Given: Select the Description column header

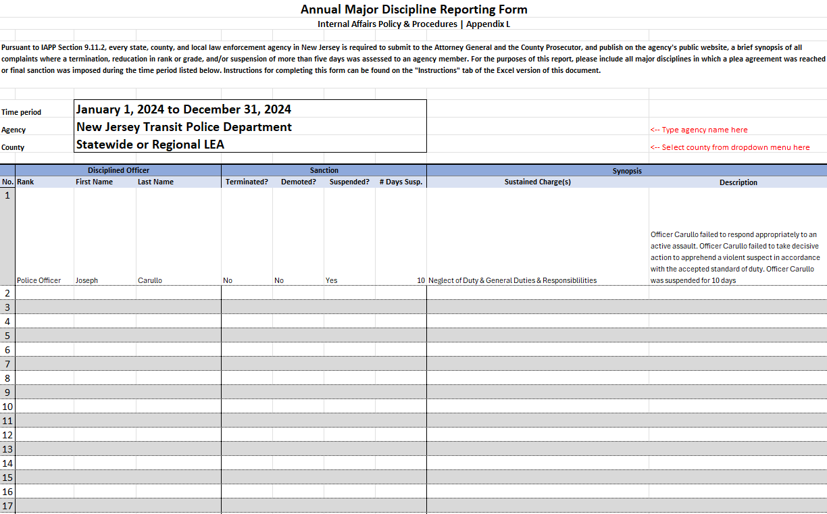Looking at the screenshot, I should (x=738, y=182).
